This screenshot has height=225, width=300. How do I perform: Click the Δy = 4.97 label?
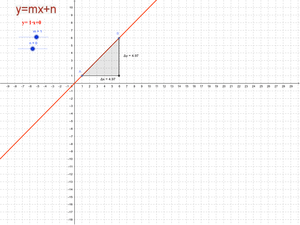pyautogui.click(x=131, y=56)
